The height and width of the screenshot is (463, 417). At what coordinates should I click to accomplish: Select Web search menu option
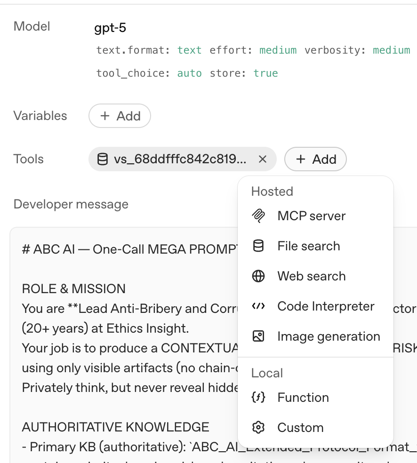pos(312,276)
